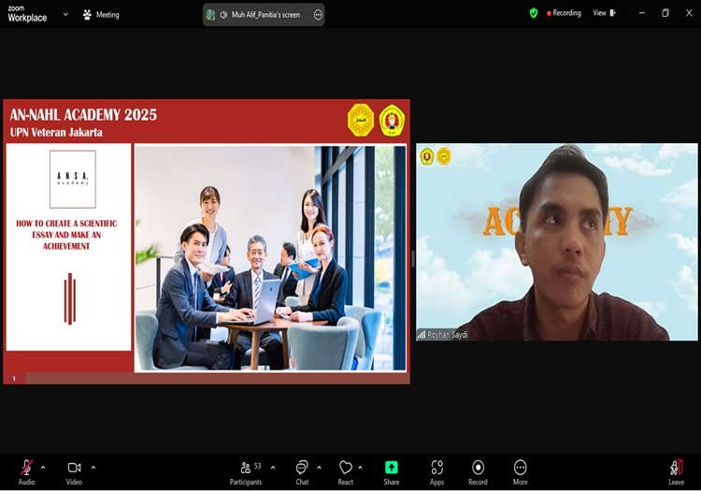Leave the meeting
Image resolution: width=701 pixels, height=491 pixels.
[x=676, y=469]
